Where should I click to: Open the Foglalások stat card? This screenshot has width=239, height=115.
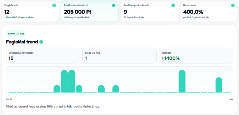click(x=30, y=11)
